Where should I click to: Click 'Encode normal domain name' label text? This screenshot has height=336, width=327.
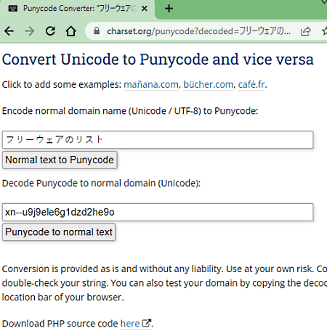pos(130,111)
